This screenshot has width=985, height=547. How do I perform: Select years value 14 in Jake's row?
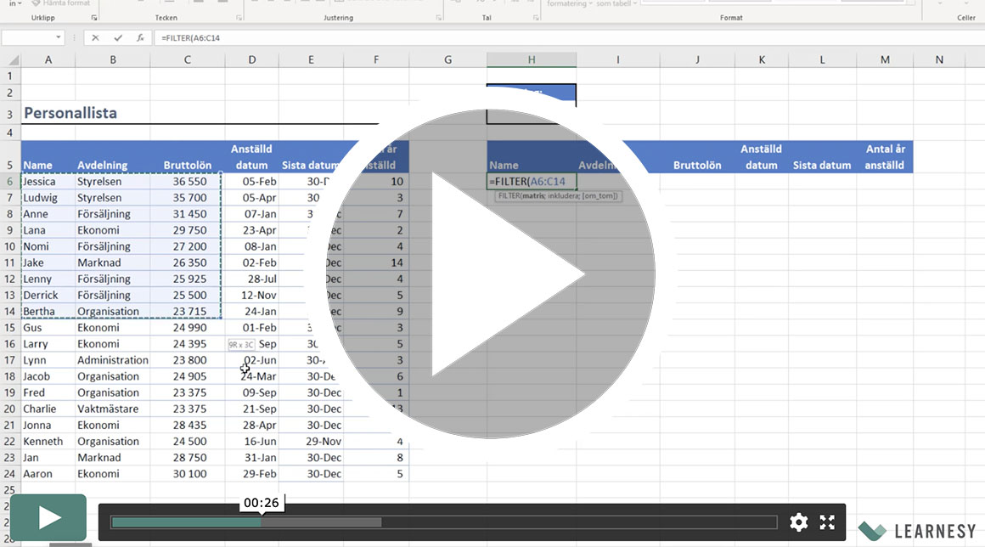coord(376,262)
